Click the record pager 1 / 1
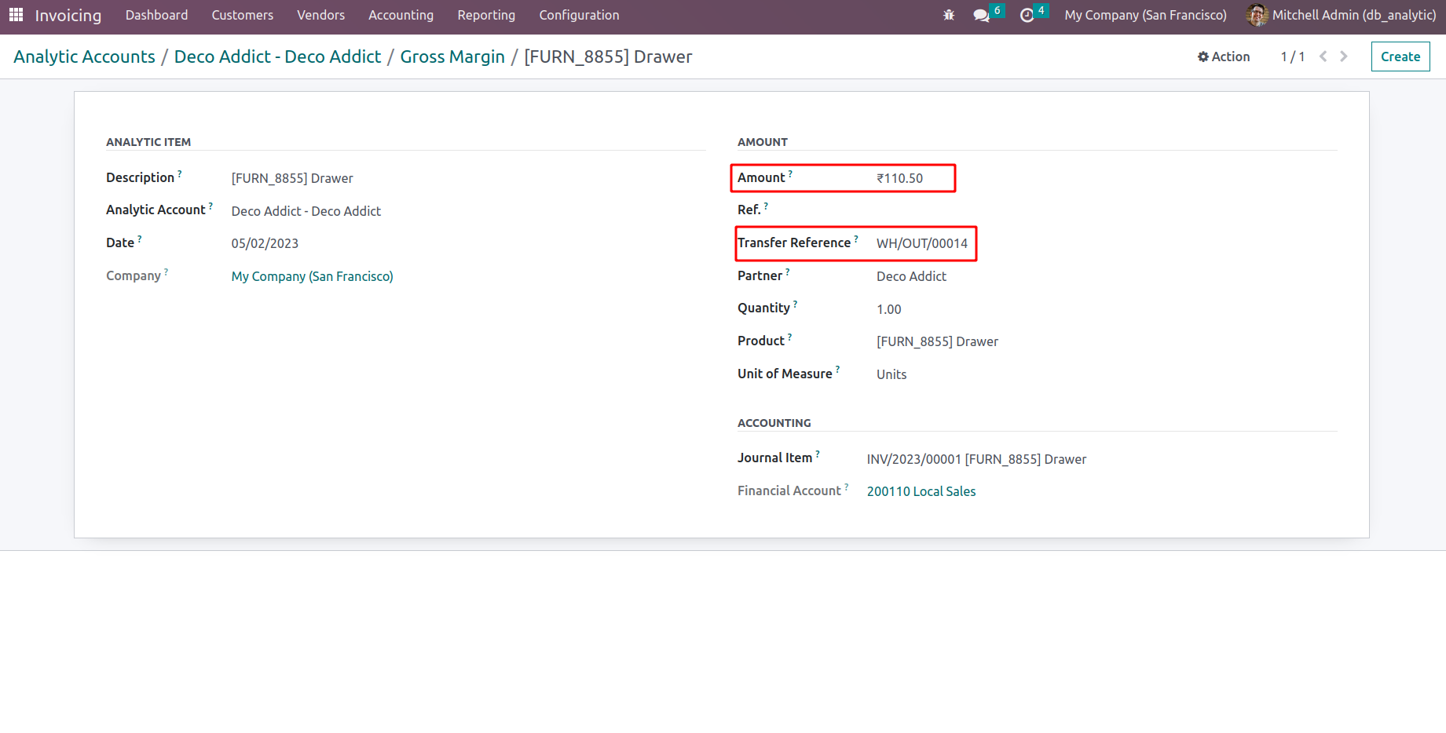1446x733 pixels. point(1293,57)
